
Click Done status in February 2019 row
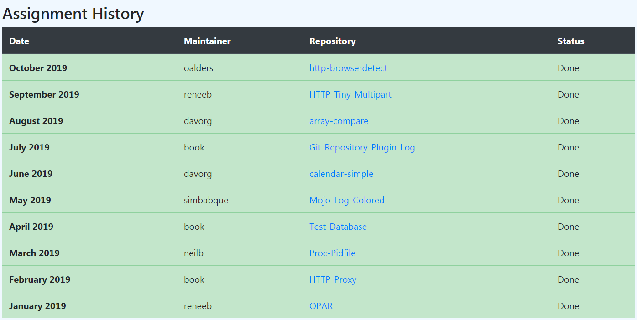(x=568, y=279)
